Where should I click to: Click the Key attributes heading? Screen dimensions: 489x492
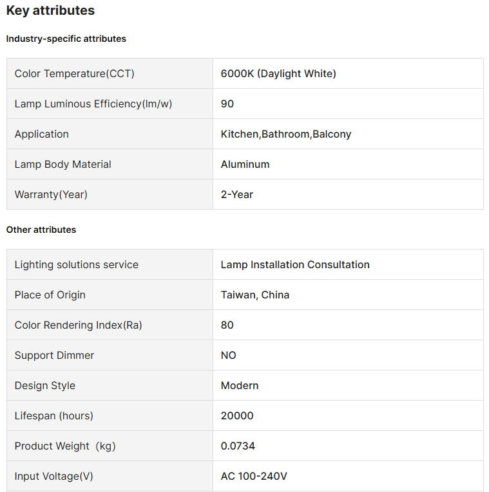coord(50,11)
